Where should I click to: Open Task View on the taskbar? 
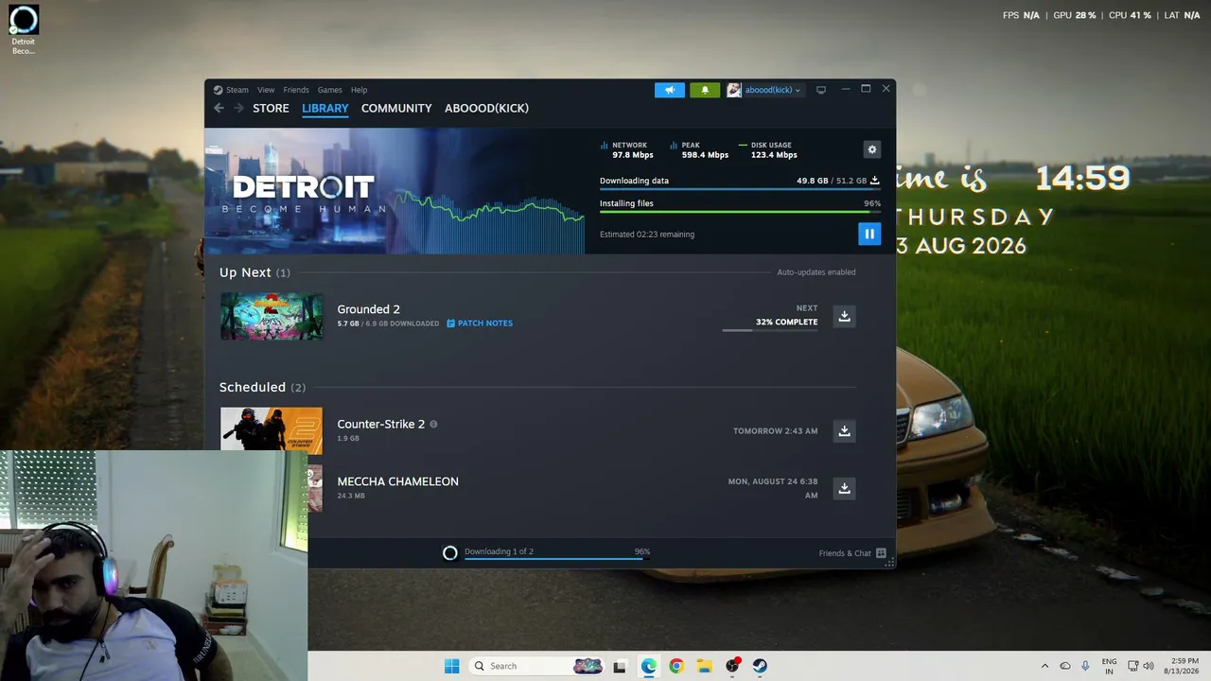pos(620,666)
